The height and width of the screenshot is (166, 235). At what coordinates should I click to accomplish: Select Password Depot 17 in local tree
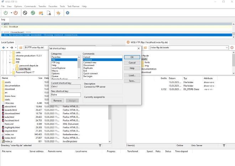coord(25,72)
